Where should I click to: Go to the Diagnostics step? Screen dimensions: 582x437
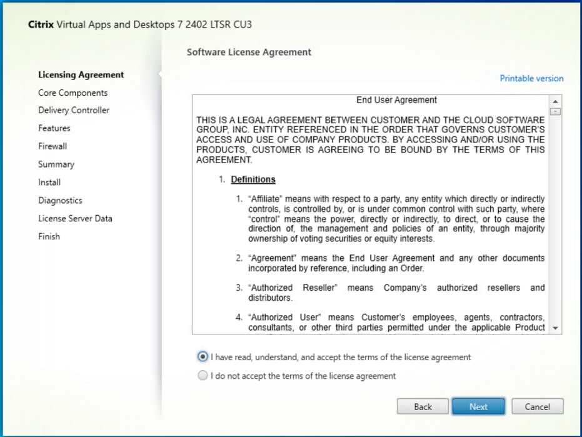(x=60, y=201)
